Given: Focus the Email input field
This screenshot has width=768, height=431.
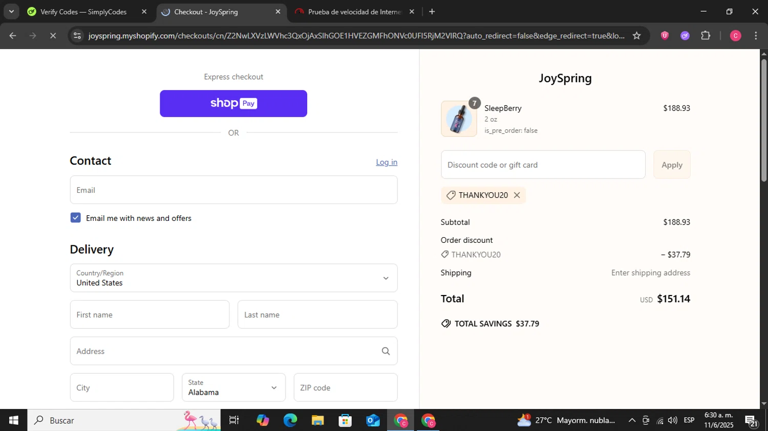Looking at the screenshot, I should [x=233, y=190].
